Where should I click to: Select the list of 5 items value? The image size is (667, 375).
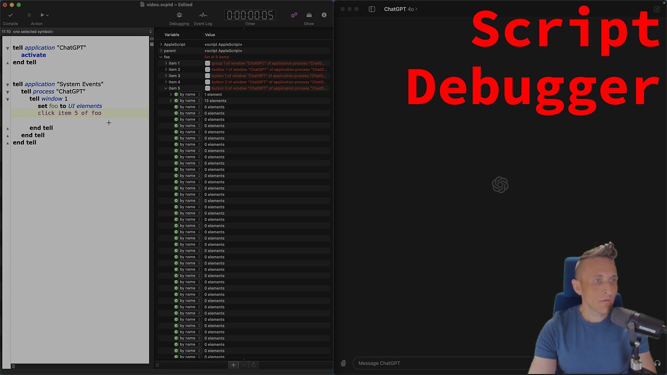coord(216,57)
